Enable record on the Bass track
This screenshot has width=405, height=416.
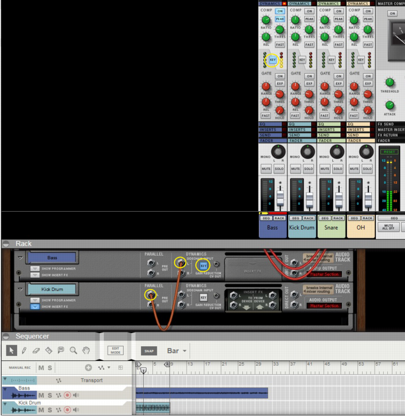tap(67, 395)
